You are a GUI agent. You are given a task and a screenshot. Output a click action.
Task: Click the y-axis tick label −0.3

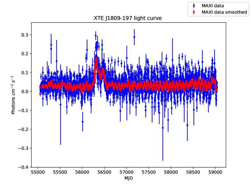pos(23,148)
